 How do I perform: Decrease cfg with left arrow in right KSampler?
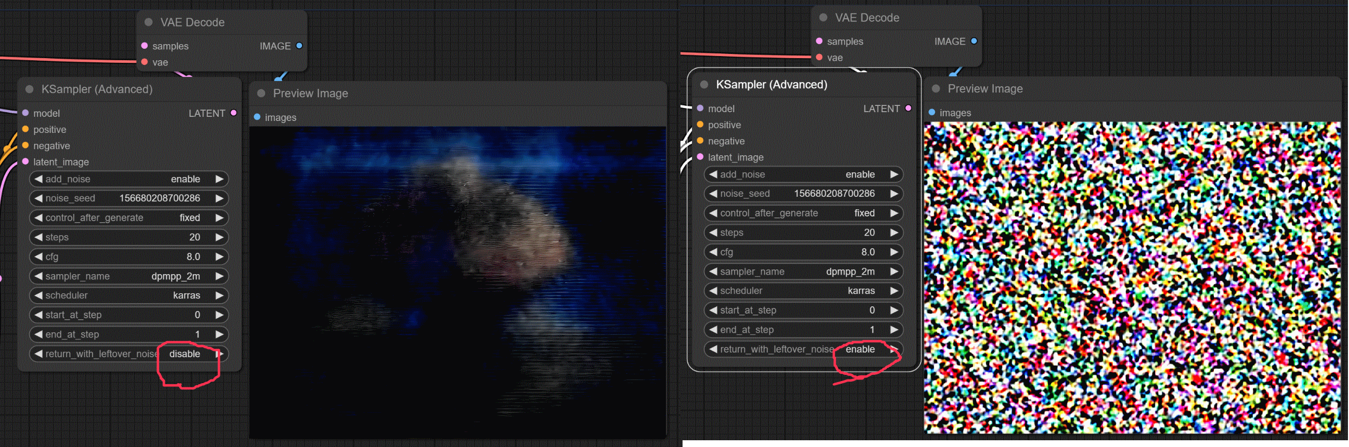click(713, 252)
